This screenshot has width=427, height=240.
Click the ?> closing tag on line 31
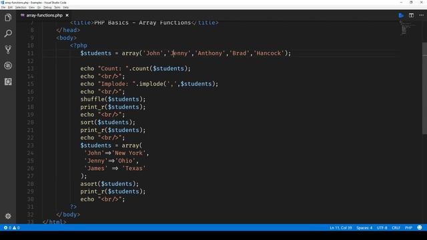pos(73,207)
